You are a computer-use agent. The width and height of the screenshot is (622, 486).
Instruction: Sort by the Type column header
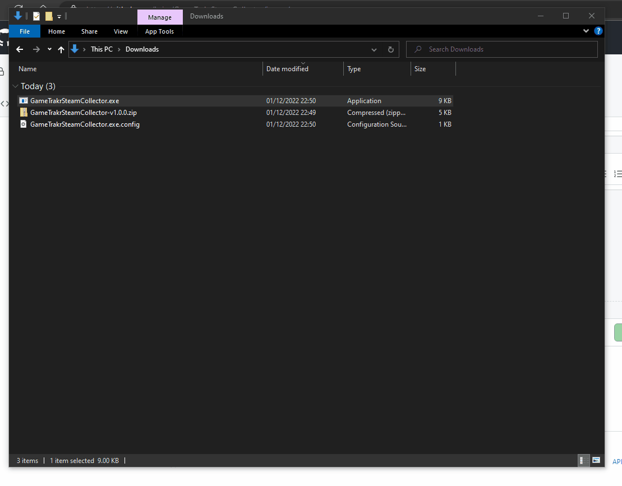point(354,69)
